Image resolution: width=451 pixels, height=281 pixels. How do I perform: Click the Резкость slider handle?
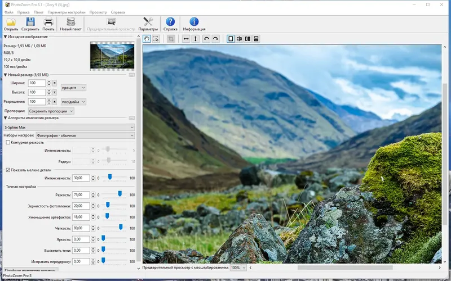tap(120, 194)
